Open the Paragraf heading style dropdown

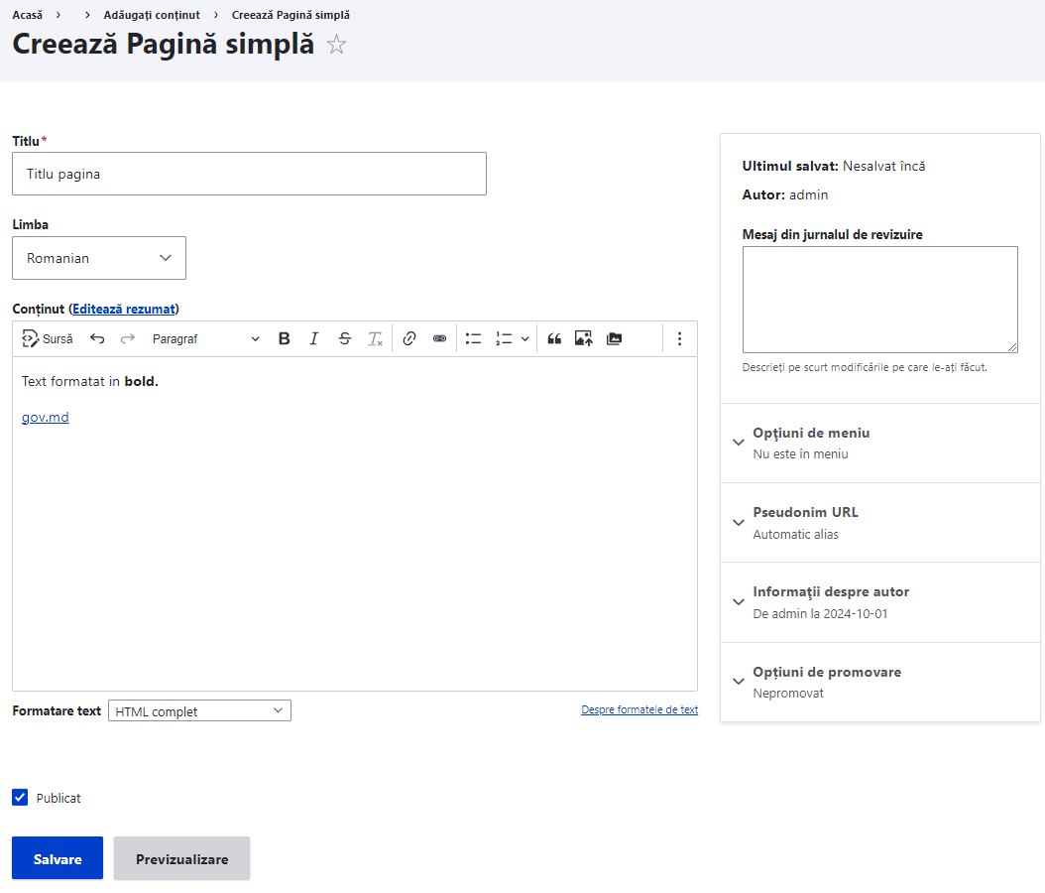[205, 338]
